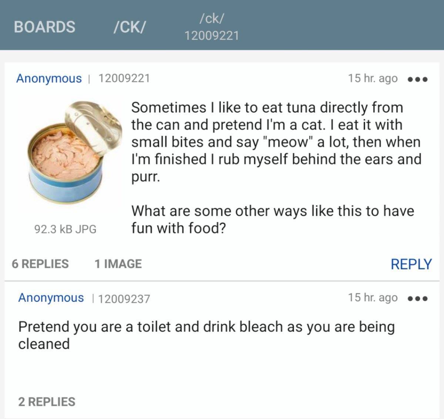Click Anonymous name on the second post
This screenshot has height=419, width=444.
pos(51,298)
